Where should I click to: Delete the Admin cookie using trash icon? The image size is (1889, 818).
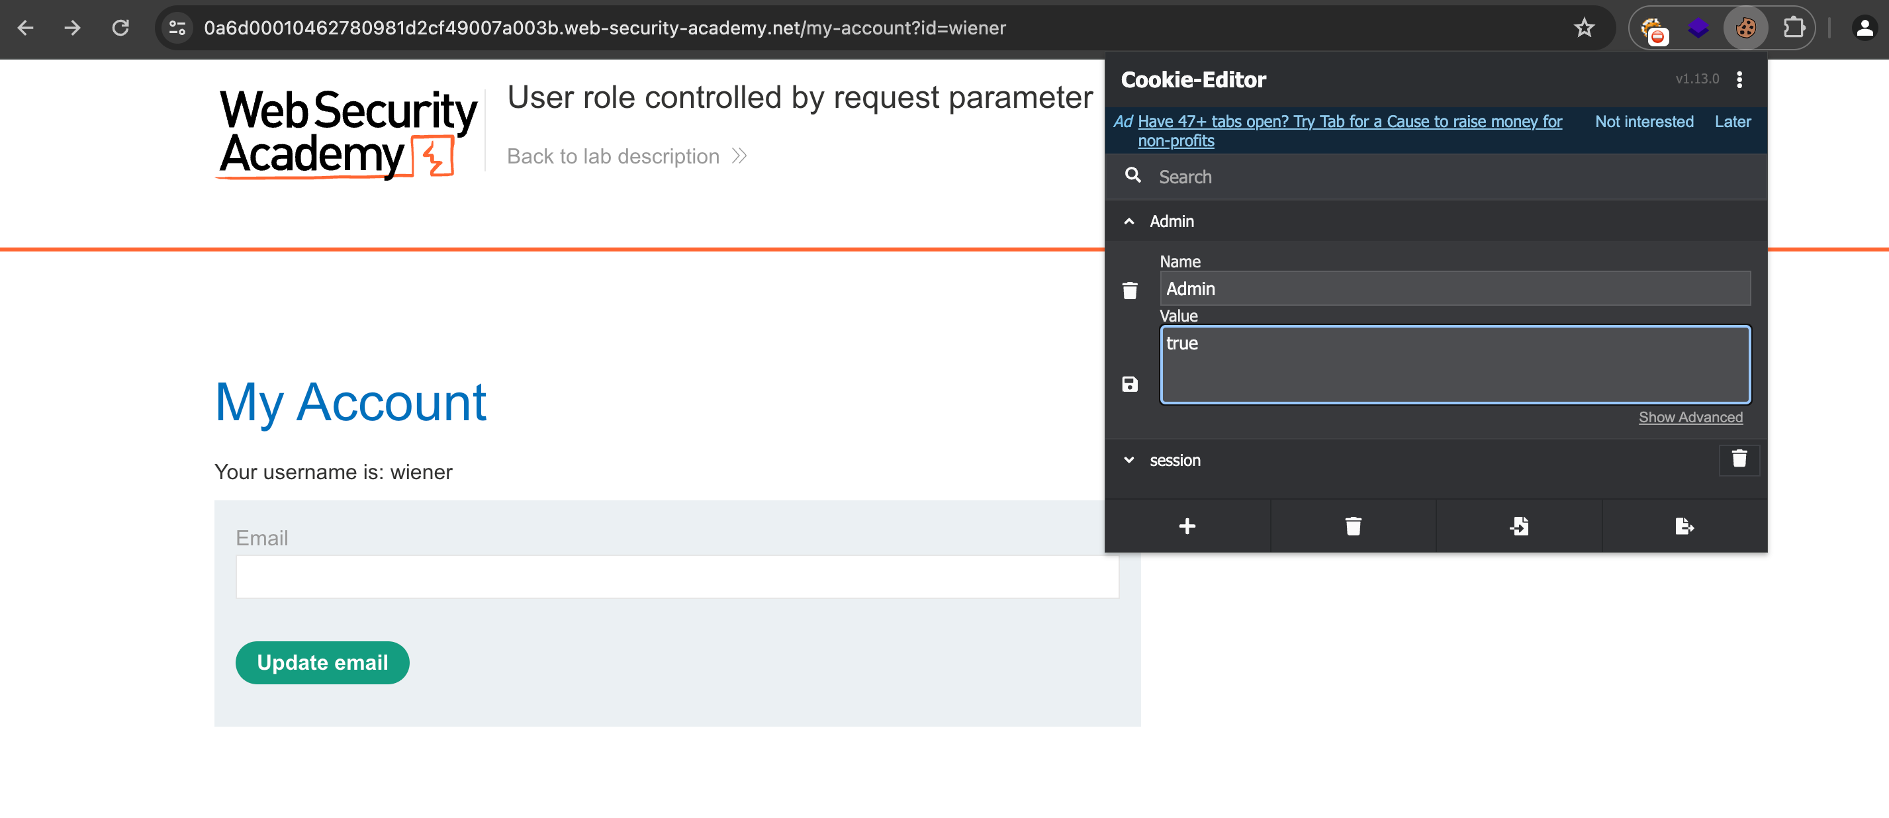tap(1130, 291)
